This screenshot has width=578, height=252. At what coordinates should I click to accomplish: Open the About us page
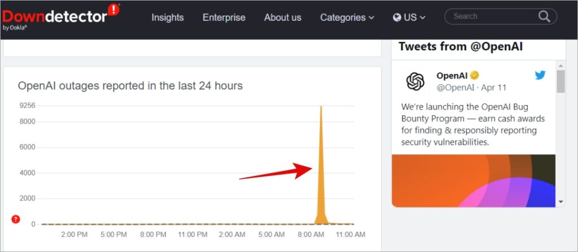click(283, 18)
